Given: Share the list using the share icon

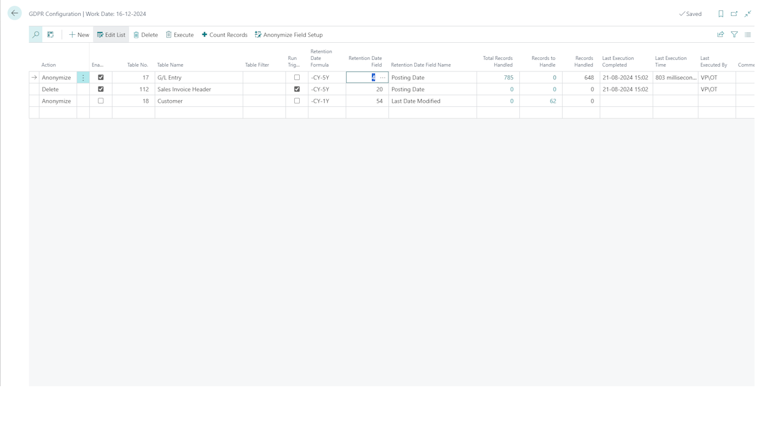Looking at the screenshot, I should pos(721,34).
